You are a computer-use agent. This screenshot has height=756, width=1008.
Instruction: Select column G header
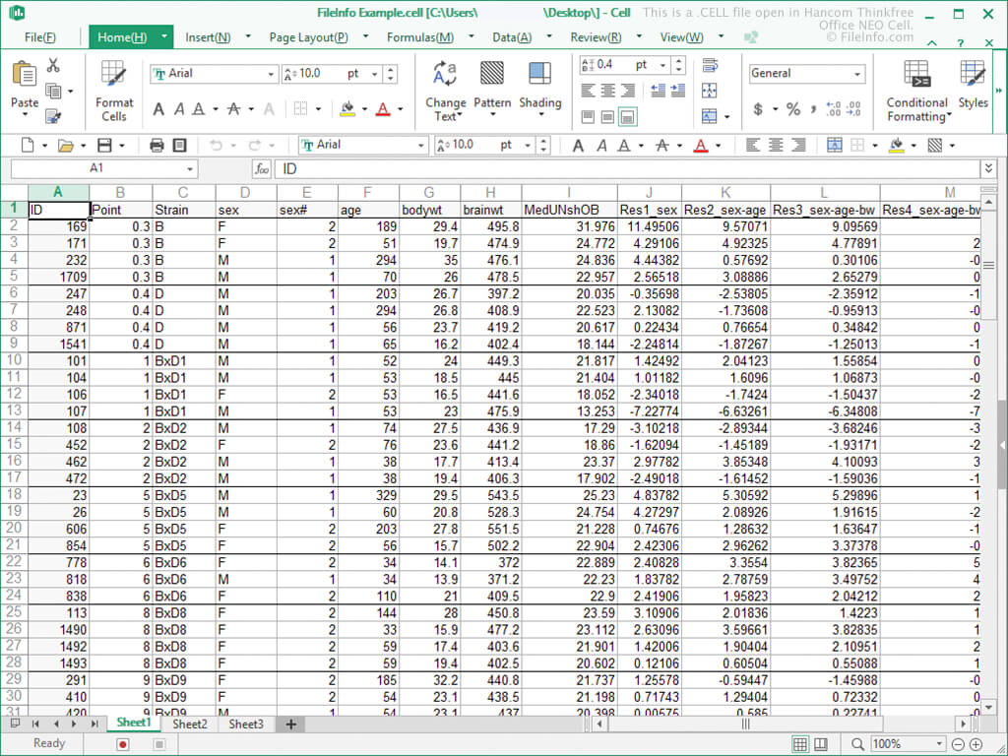pyautogui.click(x=429, y=192)
